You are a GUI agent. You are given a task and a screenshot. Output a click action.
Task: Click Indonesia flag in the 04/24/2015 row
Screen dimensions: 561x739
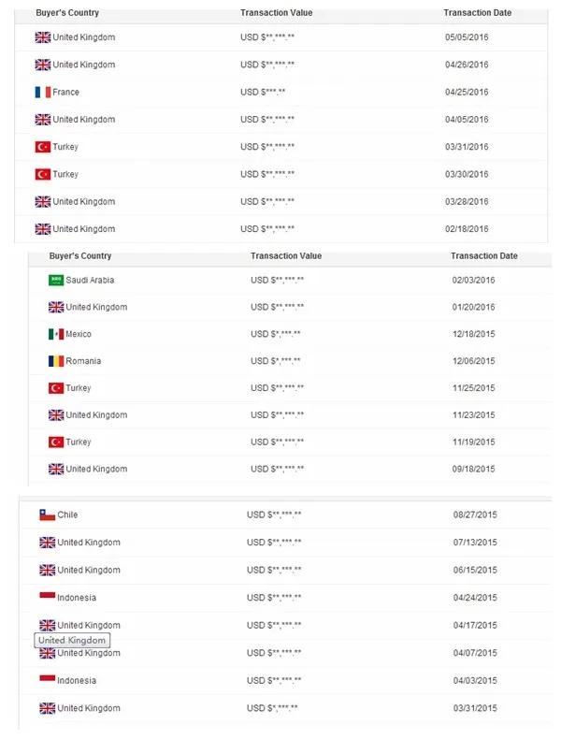47,598
